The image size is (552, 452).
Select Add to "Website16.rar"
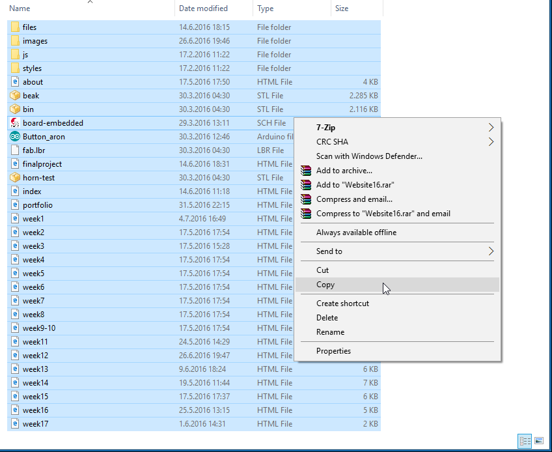397,185
